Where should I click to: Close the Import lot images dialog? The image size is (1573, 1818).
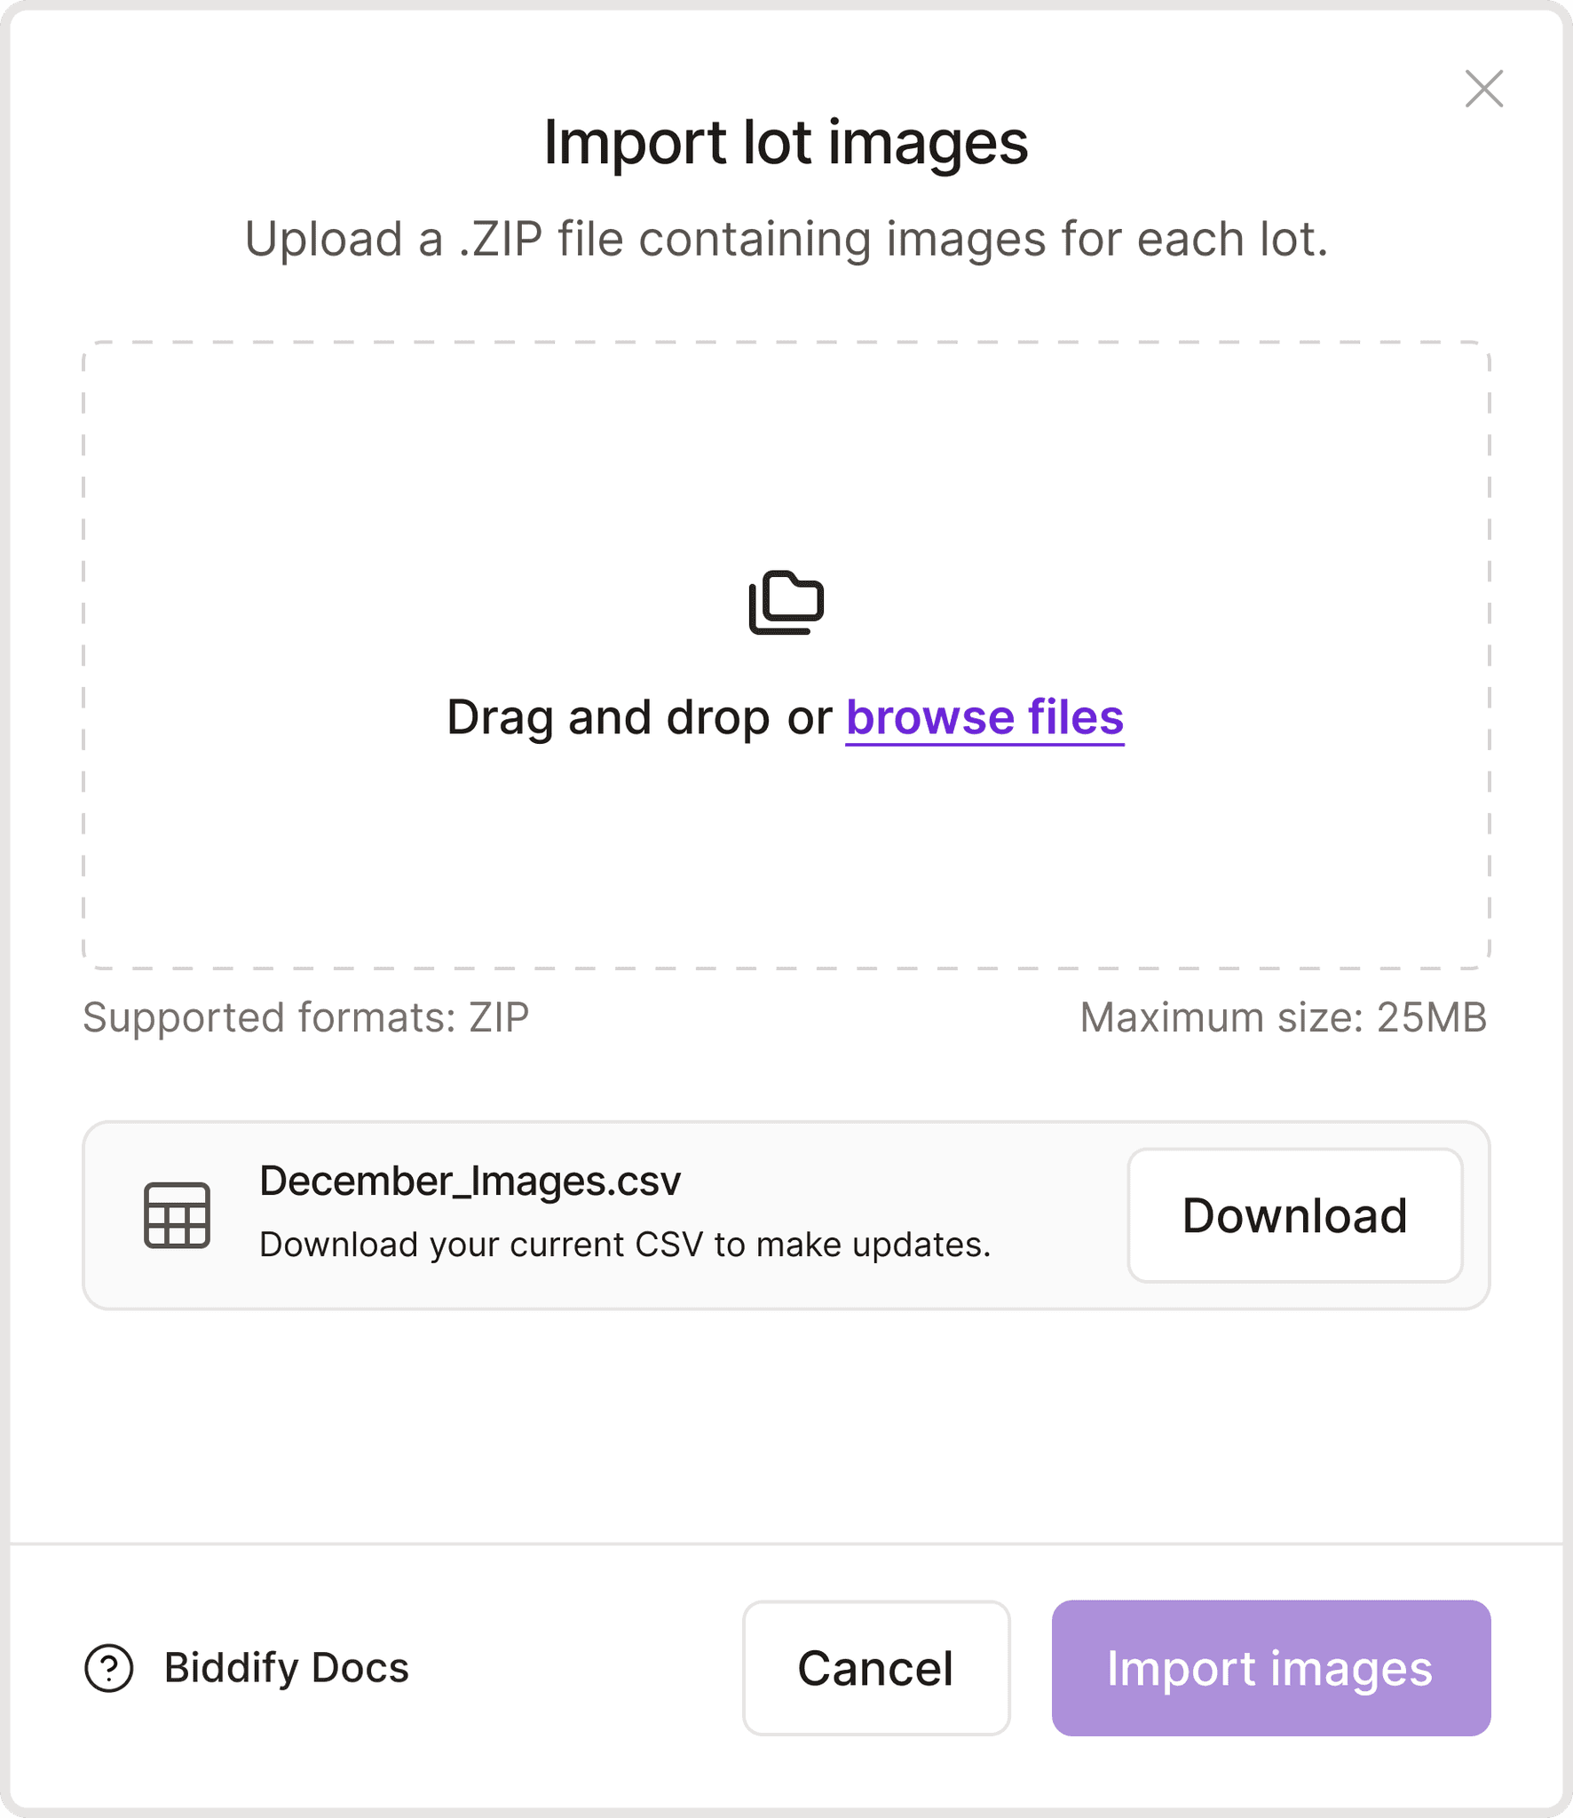pyautogui.click(x=1483, y=89)
